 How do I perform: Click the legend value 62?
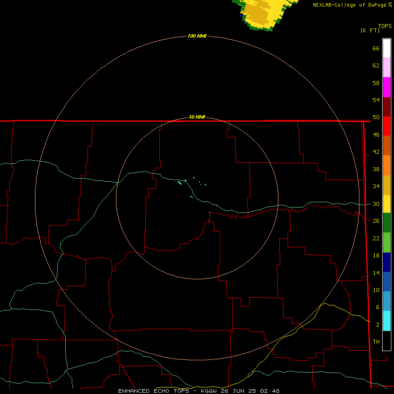(x=376, y=66)
